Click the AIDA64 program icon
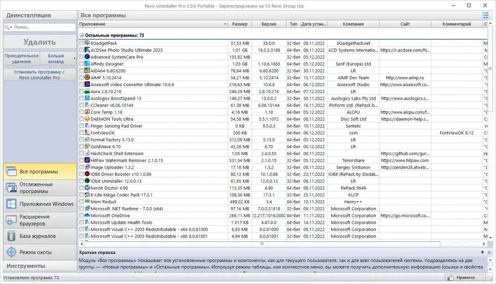Image resolution: width=496 pixels, height=284 pixels. coord(87,71)
